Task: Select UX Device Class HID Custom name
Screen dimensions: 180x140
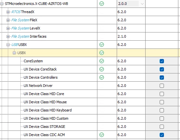Action: pos(46,118)
